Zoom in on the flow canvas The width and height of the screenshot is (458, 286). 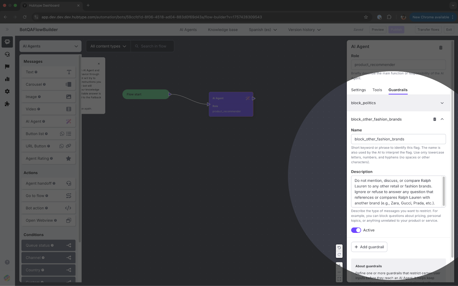pos(339,265)
